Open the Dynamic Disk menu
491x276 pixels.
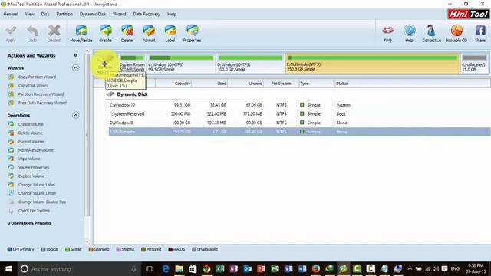(x=93, y=14)
